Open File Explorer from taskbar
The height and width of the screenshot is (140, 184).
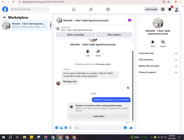click(x=25, y=137)
